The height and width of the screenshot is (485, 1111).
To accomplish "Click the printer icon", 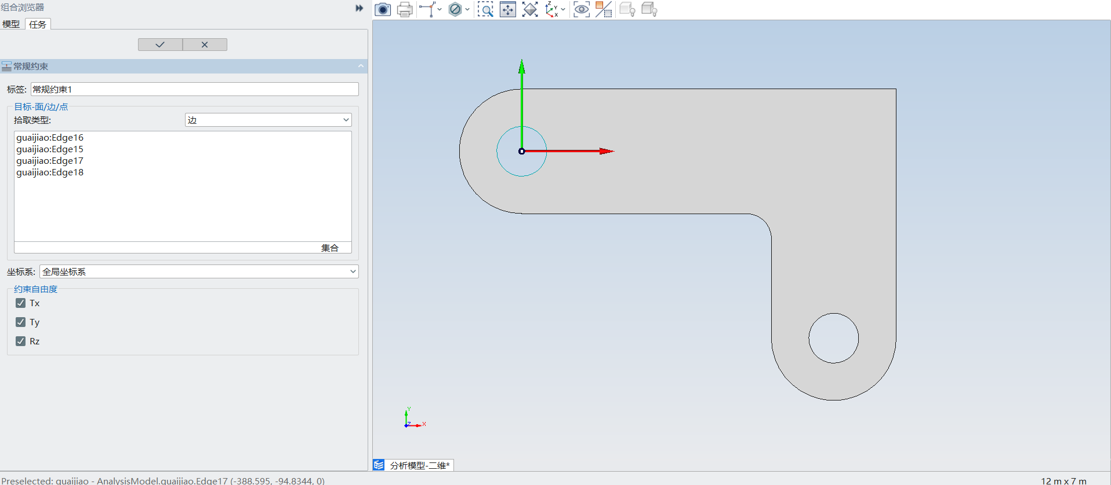I will coord(405,9).
